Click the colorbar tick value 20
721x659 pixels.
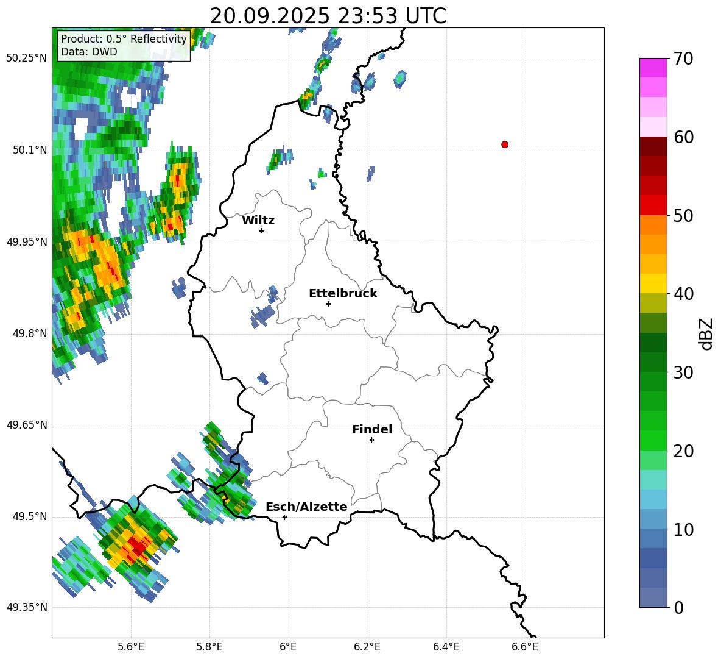(x=683, y=451)
